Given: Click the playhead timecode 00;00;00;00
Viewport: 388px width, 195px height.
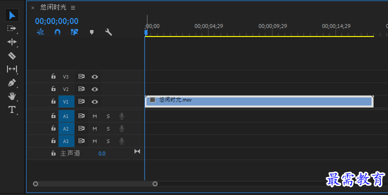Looking at the screenshot, I should point(56,21).
